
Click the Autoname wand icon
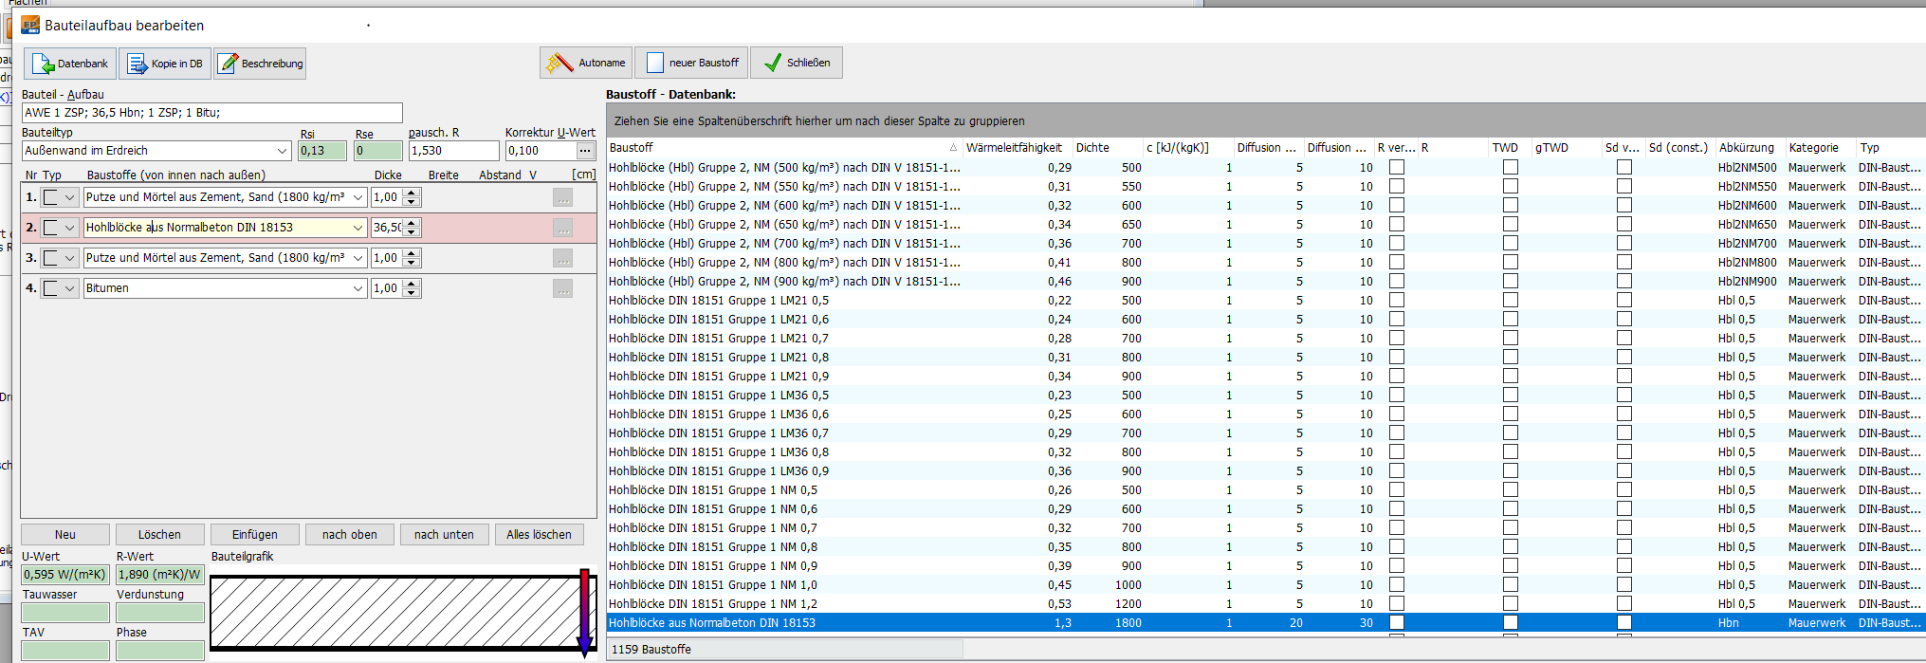pyautogui.click(x=559, y=63)
